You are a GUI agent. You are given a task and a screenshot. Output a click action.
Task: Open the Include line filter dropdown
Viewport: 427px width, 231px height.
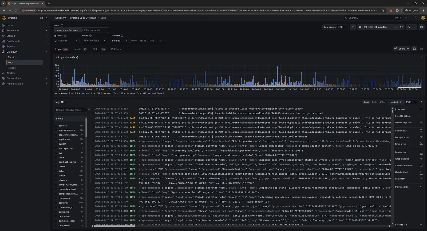pyautogui.click(x=120, y=41)
